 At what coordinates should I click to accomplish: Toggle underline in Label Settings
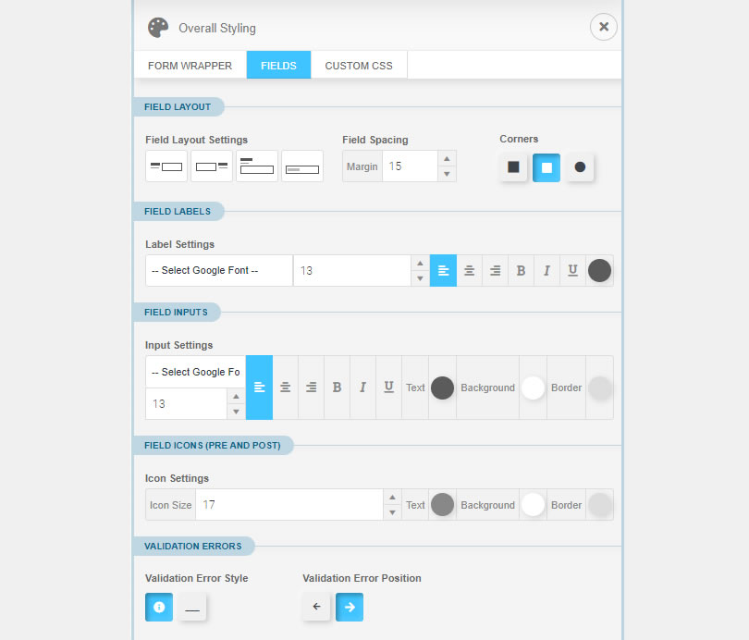click(572, 271)
